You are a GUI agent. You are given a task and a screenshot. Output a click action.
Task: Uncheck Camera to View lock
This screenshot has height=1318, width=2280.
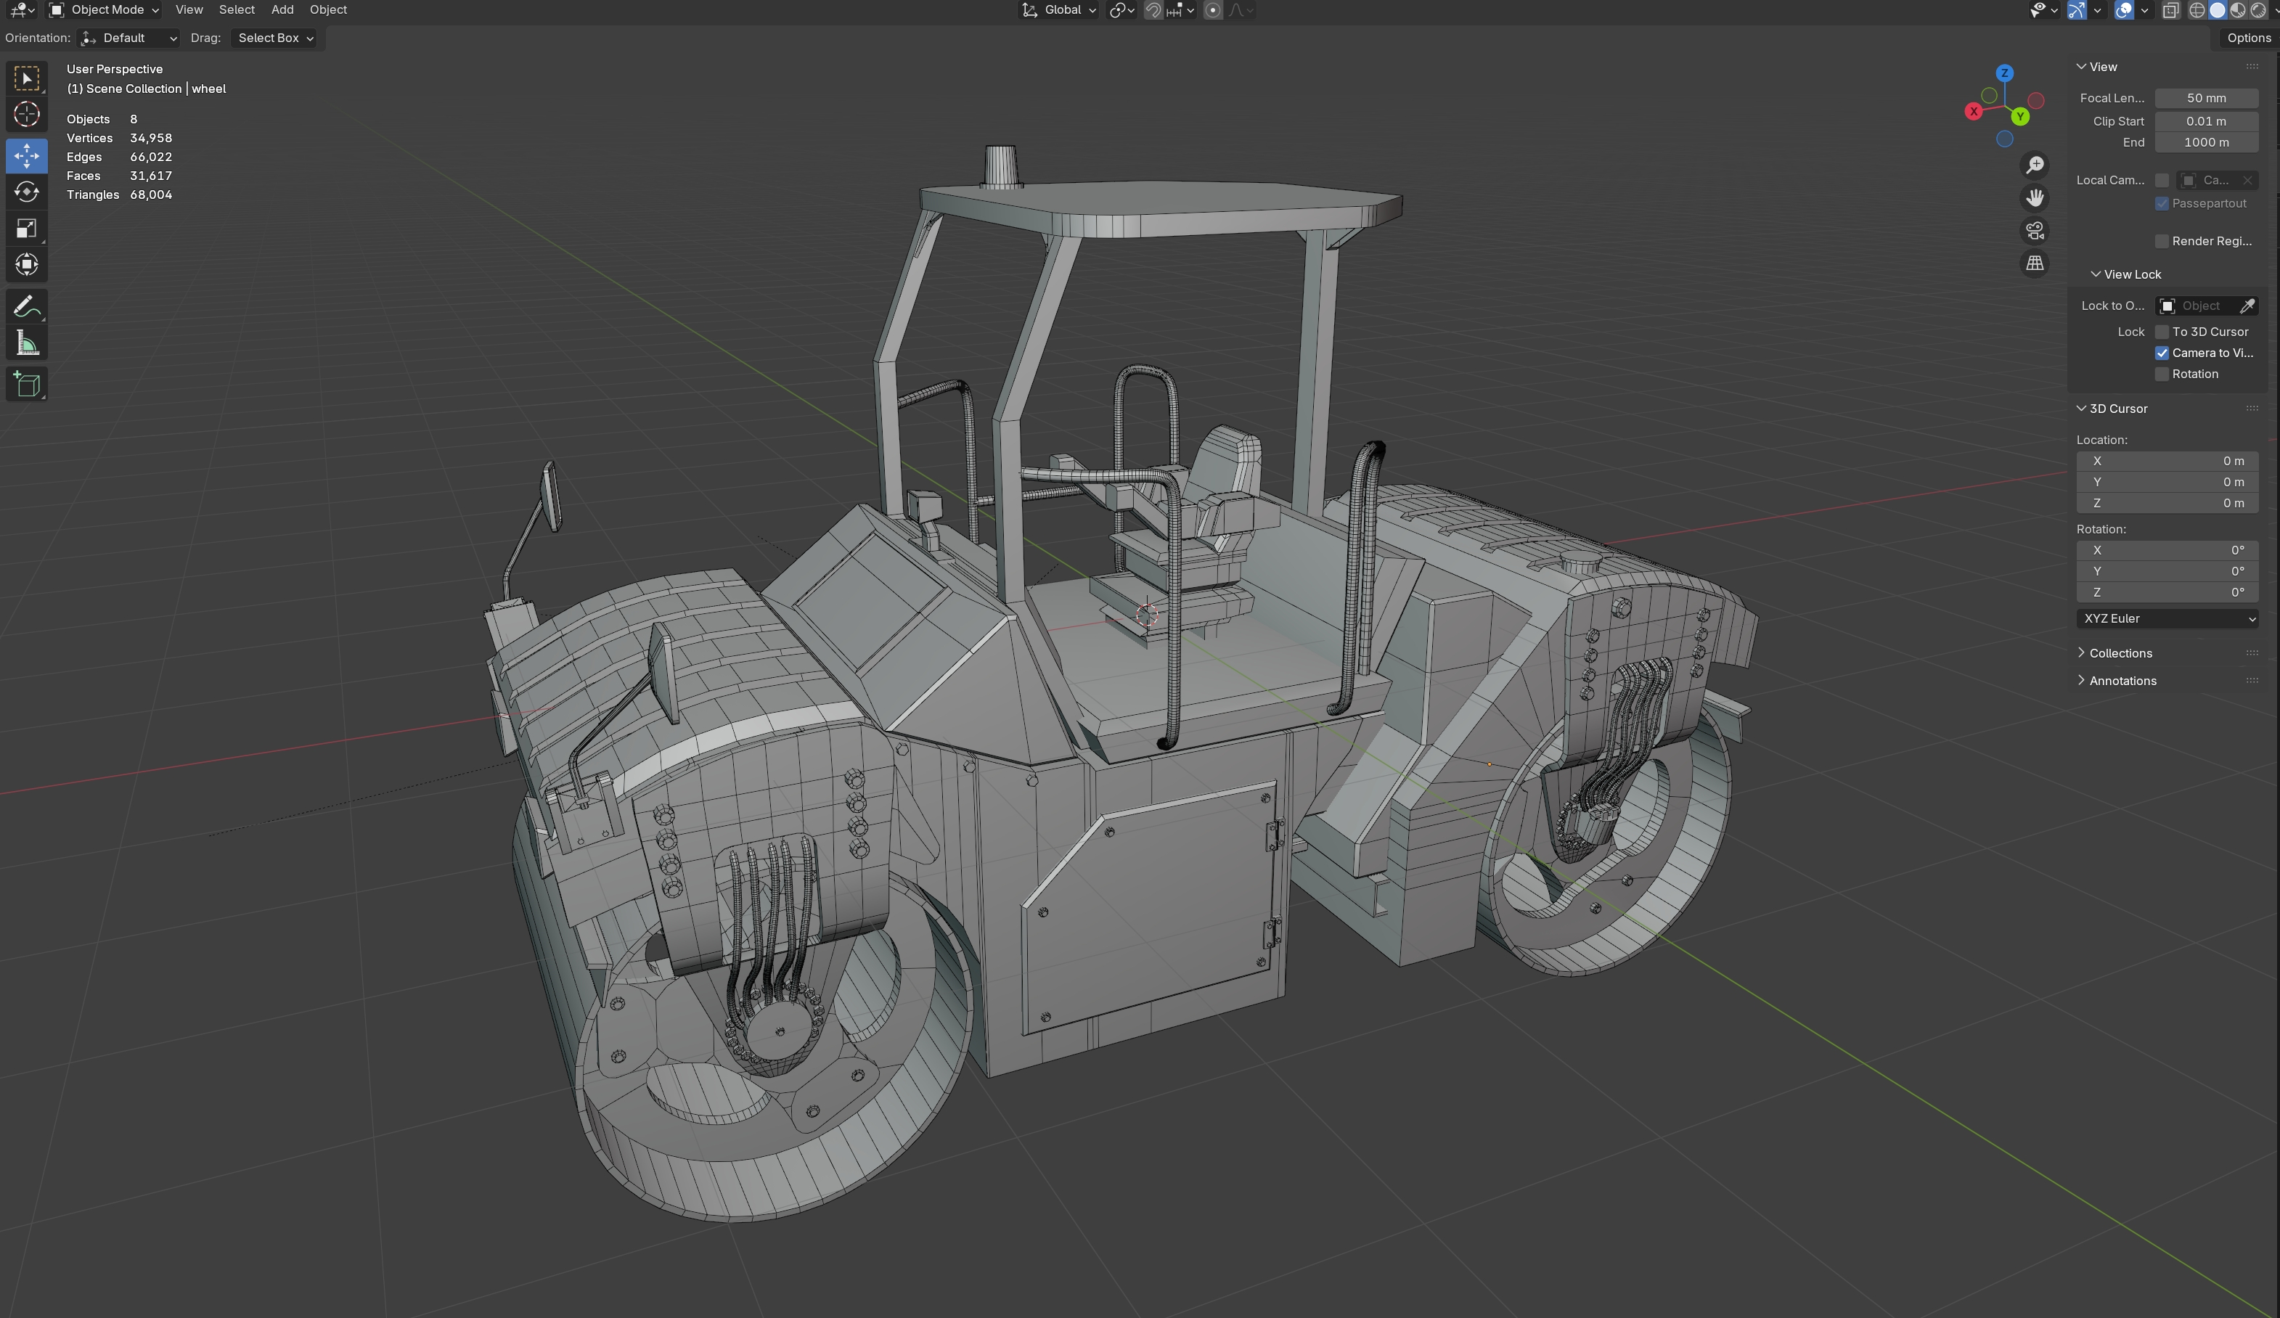pos(2162,353)
